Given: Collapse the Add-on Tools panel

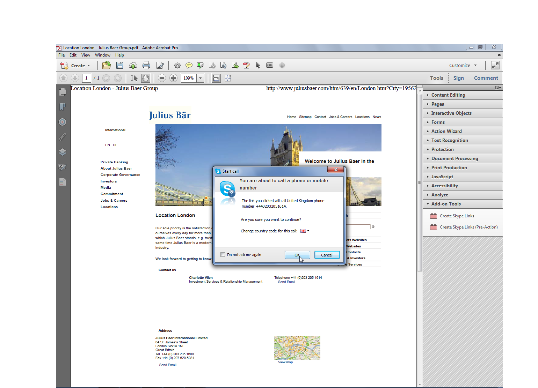Looking at the screenshot, I should 463,204.
